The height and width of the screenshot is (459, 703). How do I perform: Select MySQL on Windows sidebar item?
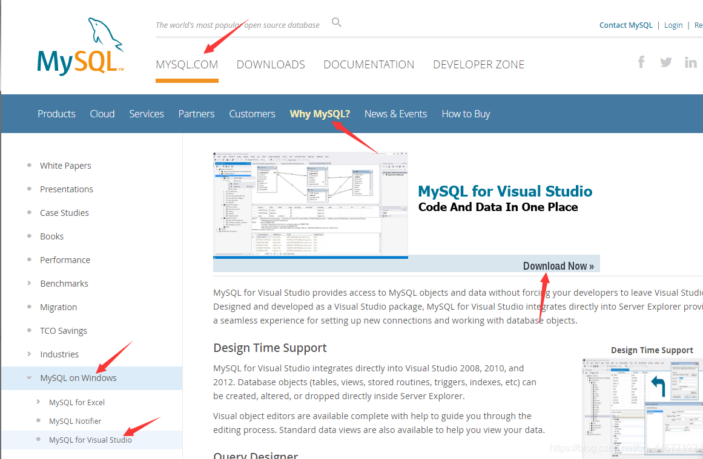pos(92,378)
